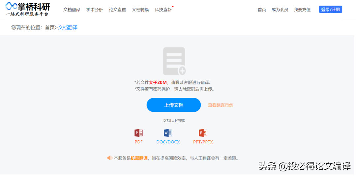Open the 查看翻译示例 link
This screenshot has height=176, width=356.
tap(221, 105)
